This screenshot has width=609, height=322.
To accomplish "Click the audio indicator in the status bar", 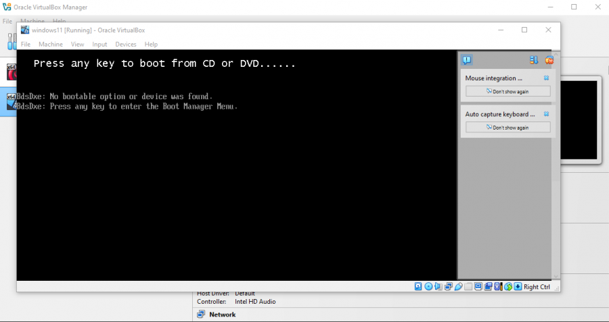I will click(438, 286).
